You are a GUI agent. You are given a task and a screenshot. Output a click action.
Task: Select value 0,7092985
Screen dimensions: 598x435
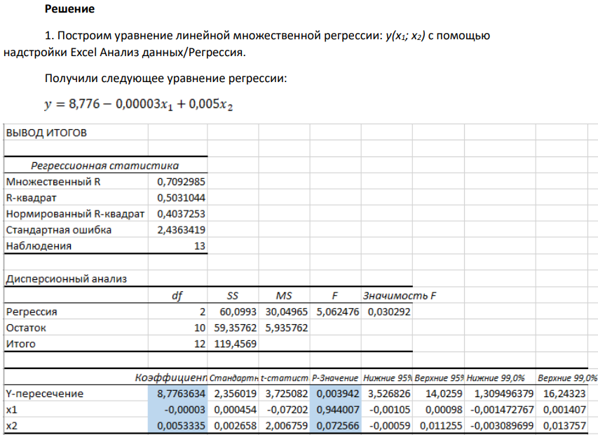[181, 182]
